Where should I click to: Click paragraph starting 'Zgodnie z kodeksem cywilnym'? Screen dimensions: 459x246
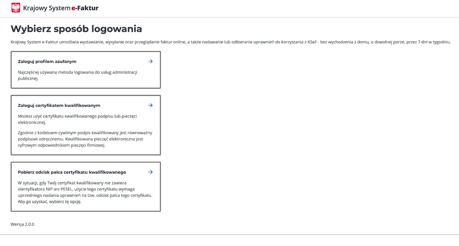tap(85, 139)
